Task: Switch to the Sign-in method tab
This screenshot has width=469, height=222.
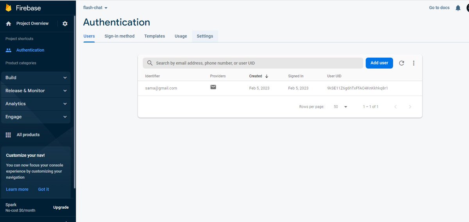Action: tap(120, 36)
